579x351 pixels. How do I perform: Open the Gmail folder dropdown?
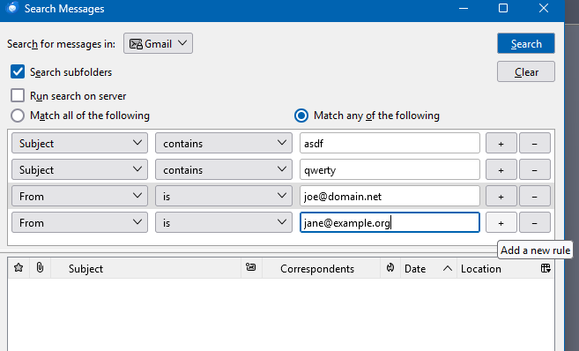(158, 43)
